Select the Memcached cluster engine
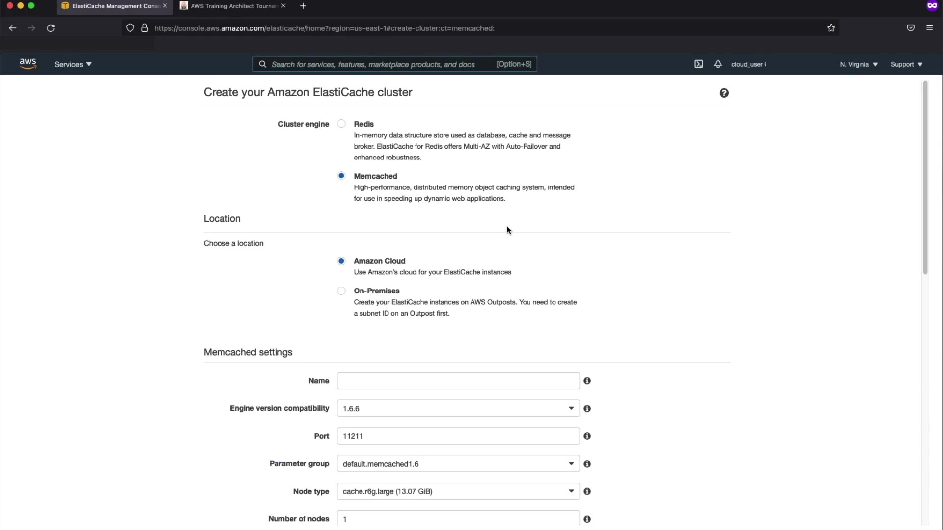Screen dimensions: 943x530 tap(341, 176)
